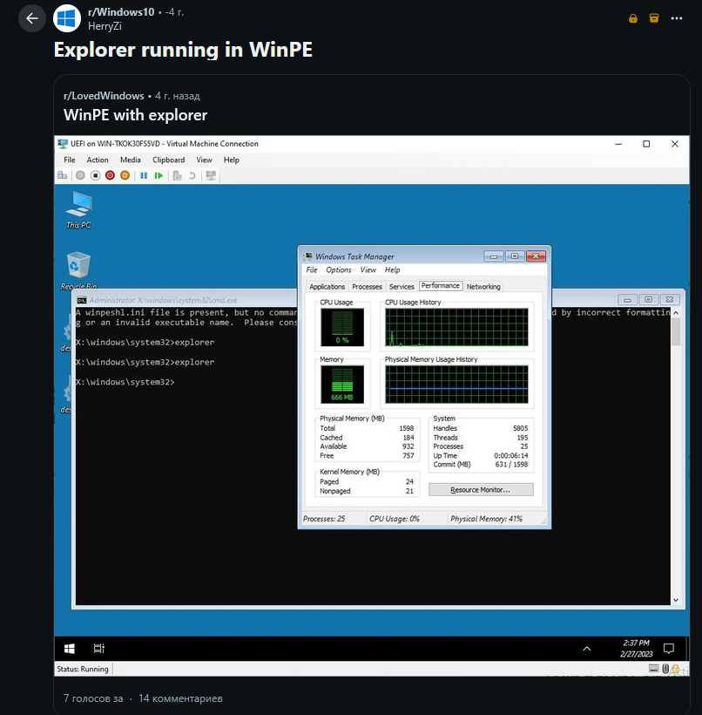The height and width of the screenshot is (715, 702).
Task: Open Task Manager File menu
Action: (312, 270)
